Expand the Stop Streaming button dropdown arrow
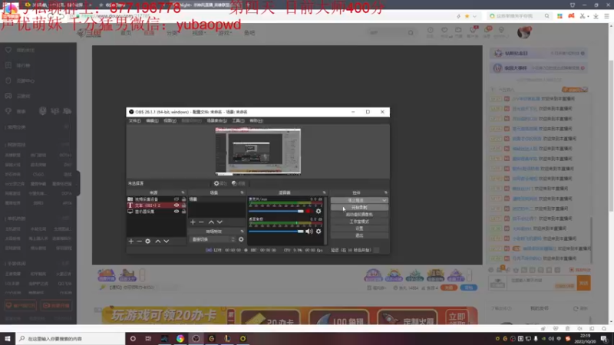Screen dimensions: 614x345 tap(385, 200)
